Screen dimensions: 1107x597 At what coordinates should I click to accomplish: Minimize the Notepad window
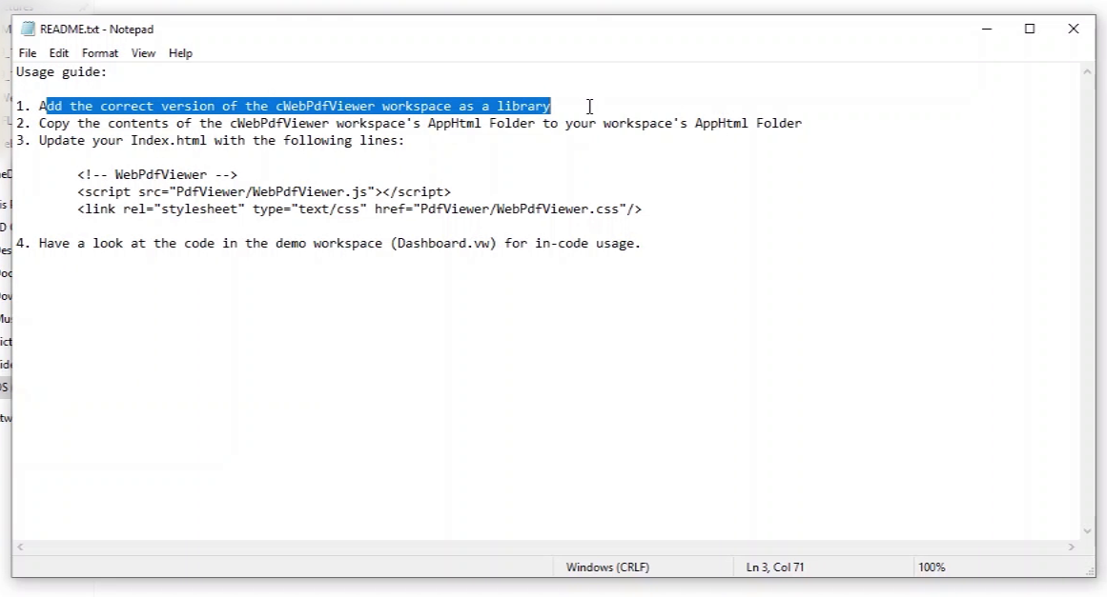point(985,29)
